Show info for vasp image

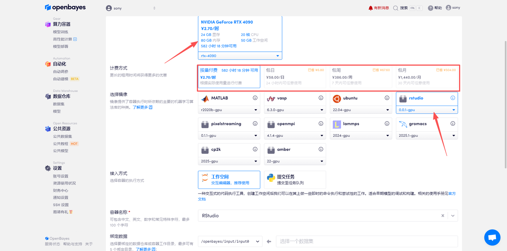pyautogui.click(x=321, y=98)
